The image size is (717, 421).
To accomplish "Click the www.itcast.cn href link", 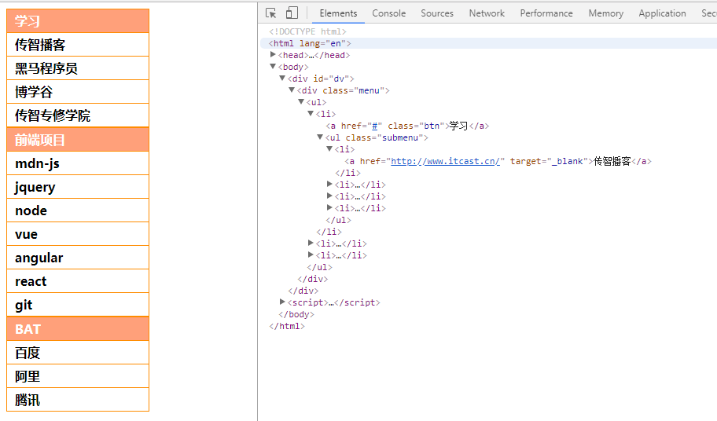I will [445, 161].
